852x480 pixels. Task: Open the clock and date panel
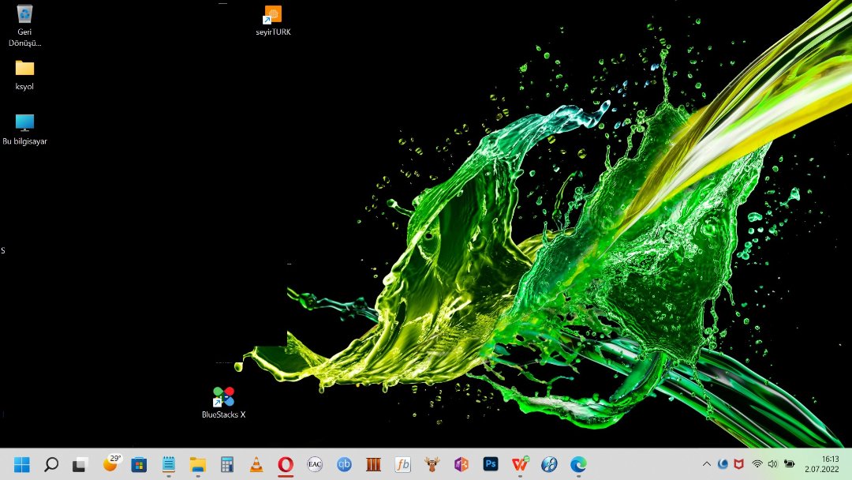pyautogui.click(x=820, y=464)
